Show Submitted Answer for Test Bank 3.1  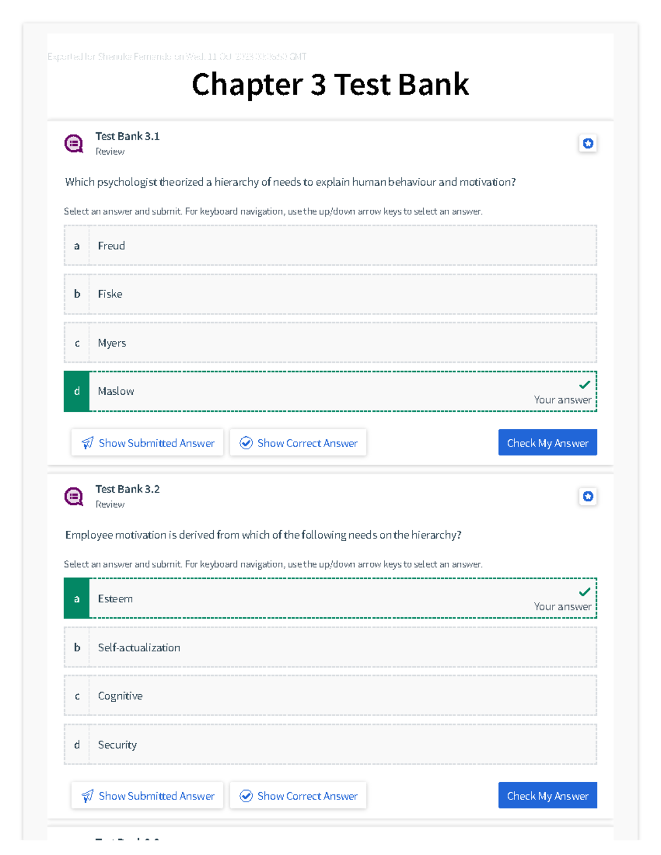click(x=148, y=443)
